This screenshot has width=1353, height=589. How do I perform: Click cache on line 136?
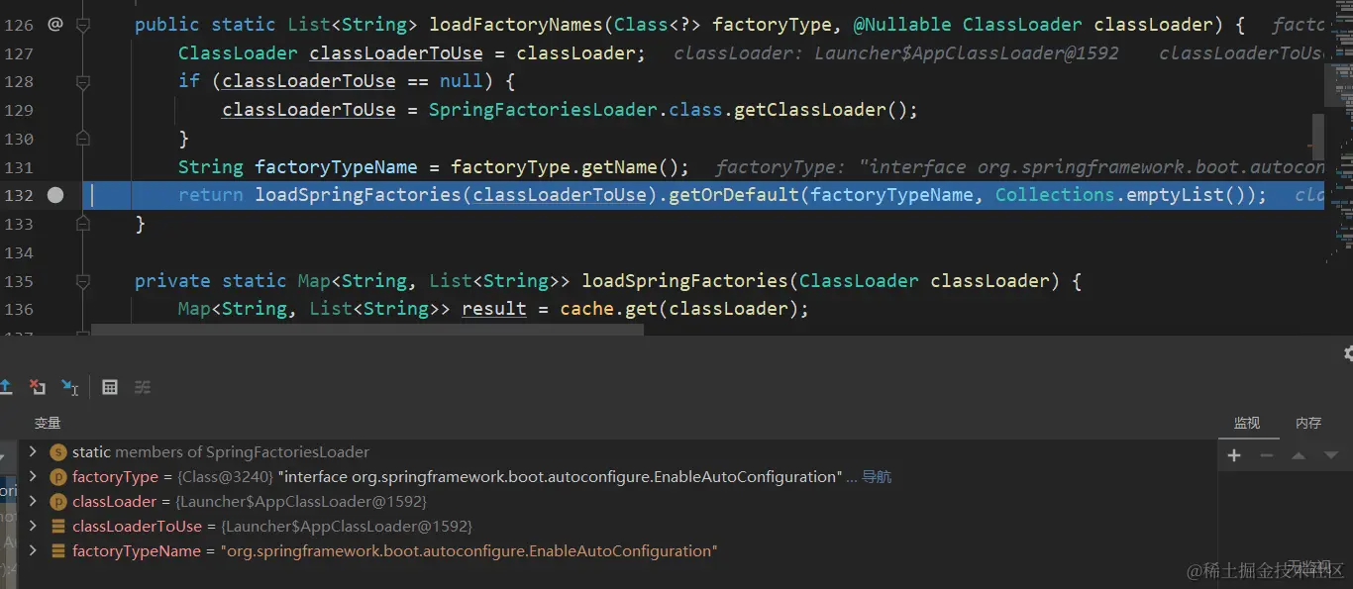coord(587,309)
